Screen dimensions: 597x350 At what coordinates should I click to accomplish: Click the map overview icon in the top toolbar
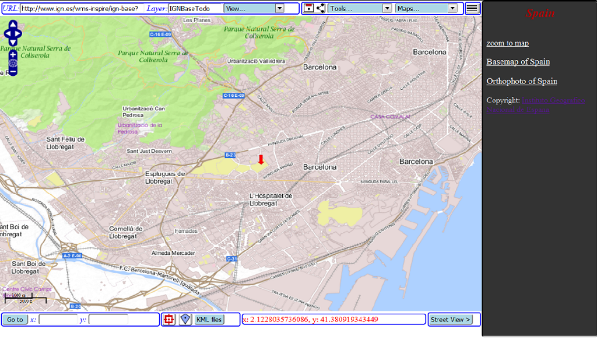[x=308, y=8]
